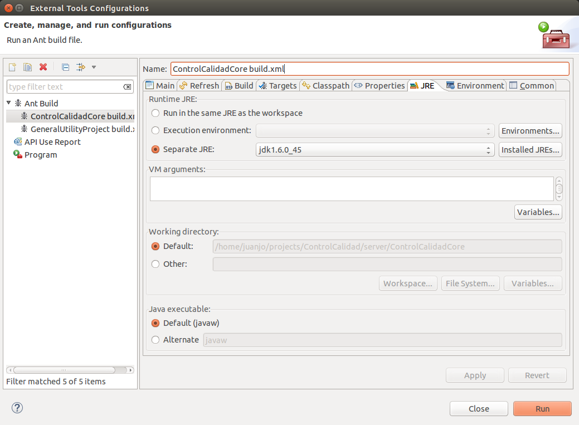Image resolution: width=579 pixels, height=425 pixels.
Task: Collapse all tree entries
Action: coord(65,67)
